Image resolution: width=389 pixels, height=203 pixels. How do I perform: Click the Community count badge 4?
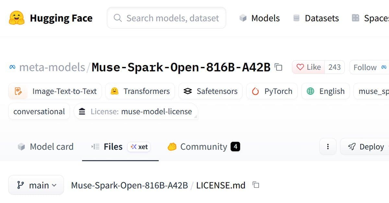(x=235, y=147)
